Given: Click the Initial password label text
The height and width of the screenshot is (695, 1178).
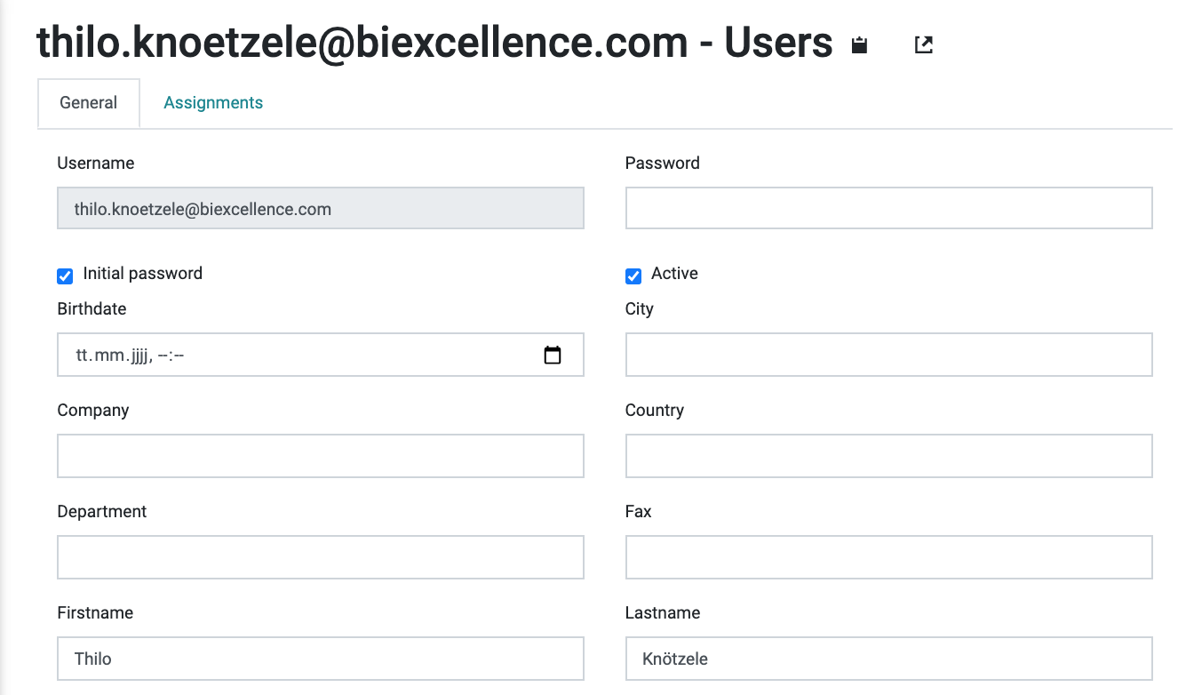Looking at the screenshot, I should pyautogui.click(x=143, y=274).
